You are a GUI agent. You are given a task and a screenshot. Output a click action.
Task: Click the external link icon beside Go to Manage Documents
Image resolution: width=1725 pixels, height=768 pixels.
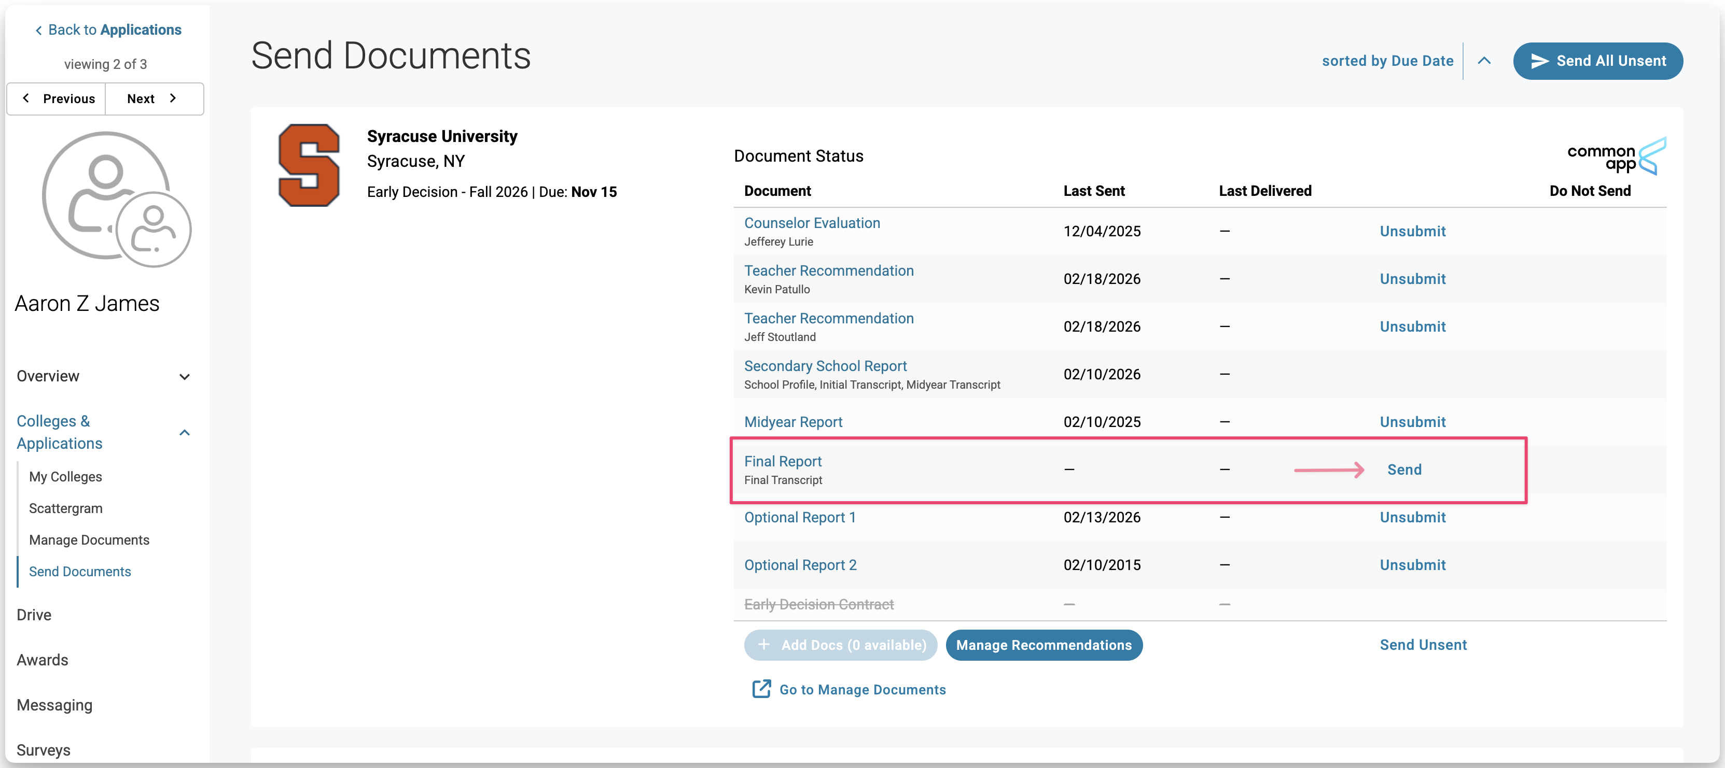click(761, 689)
